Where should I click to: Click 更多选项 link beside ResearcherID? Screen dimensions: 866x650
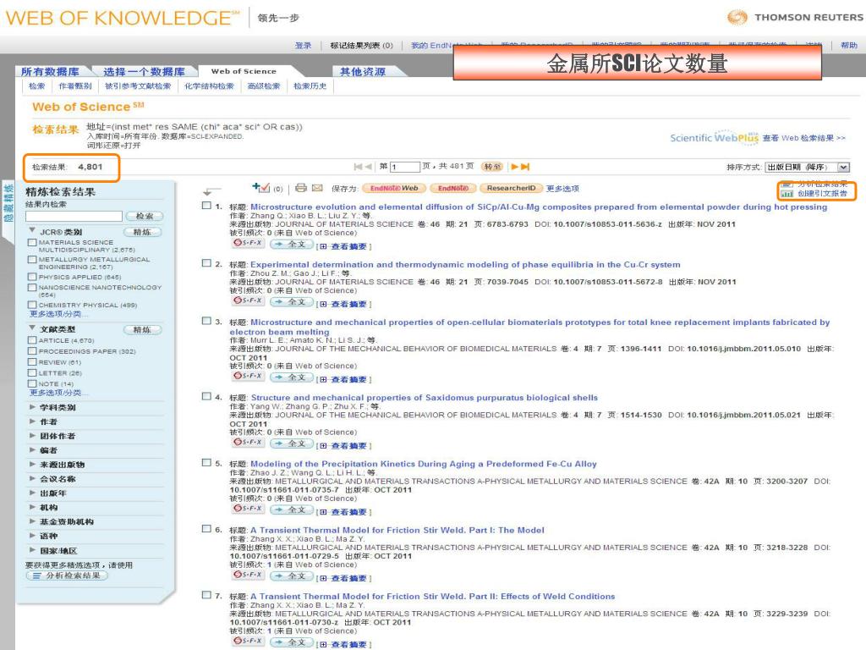[x=562, y=189]
